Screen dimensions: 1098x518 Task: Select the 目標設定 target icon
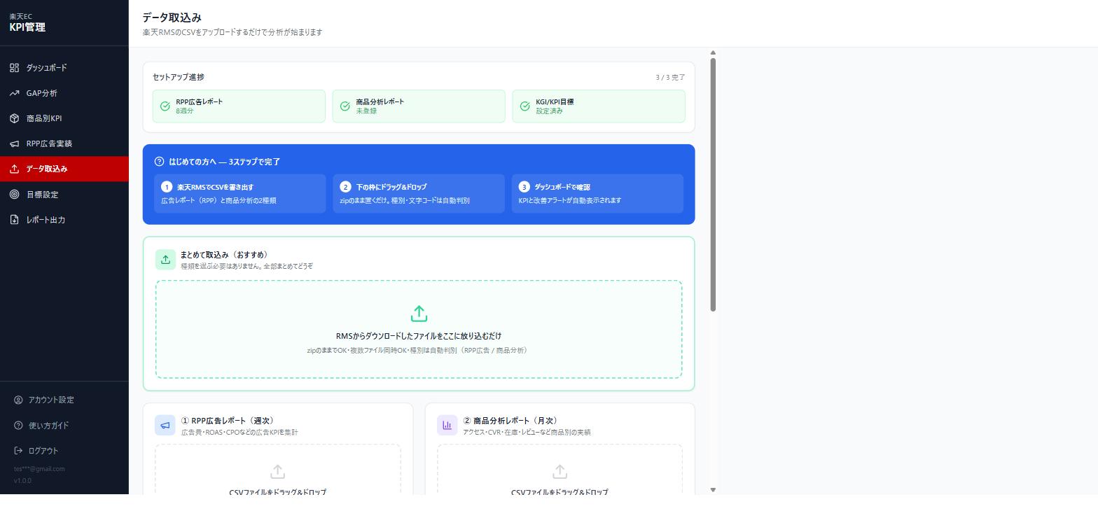pos(14,195)
